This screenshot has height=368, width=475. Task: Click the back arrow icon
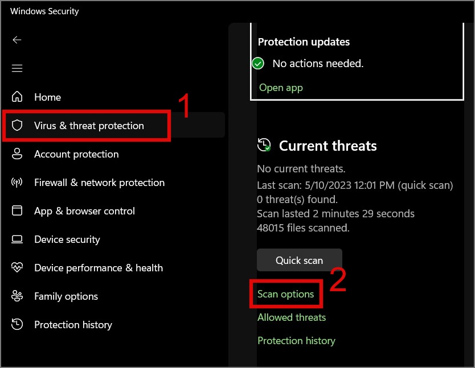click(x=17, y=40)
